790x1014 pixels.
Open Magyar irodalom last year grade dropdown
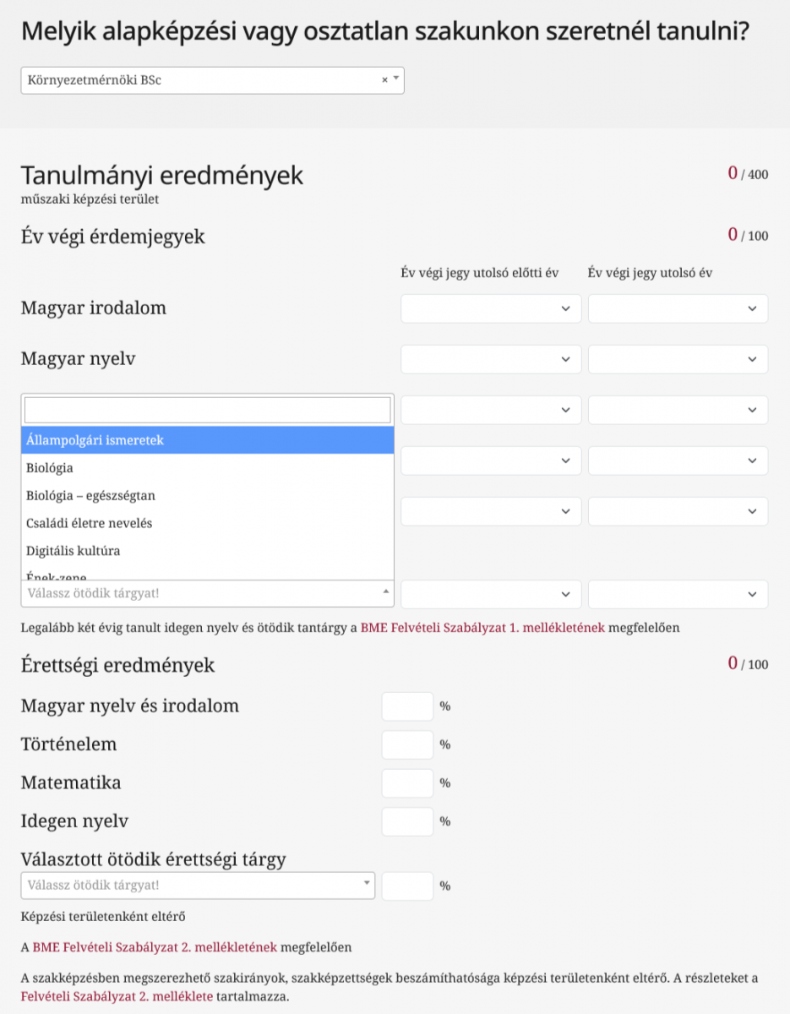coord(678,308)
